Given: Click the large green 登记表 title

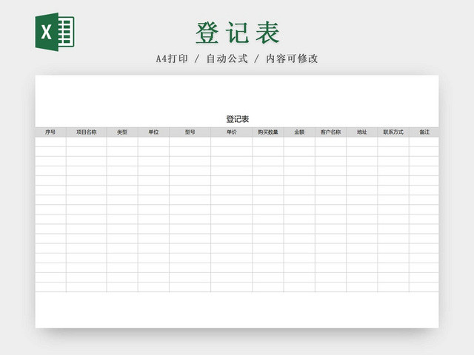Looking at the screenshot, I should 238,33.
